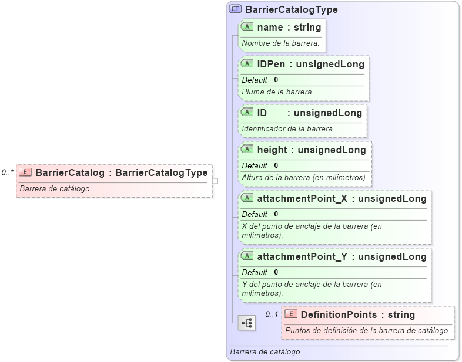Select attachmentPoint_X : unsignedLong label
This screenshot has width=462, height=362.
(342, 198)
